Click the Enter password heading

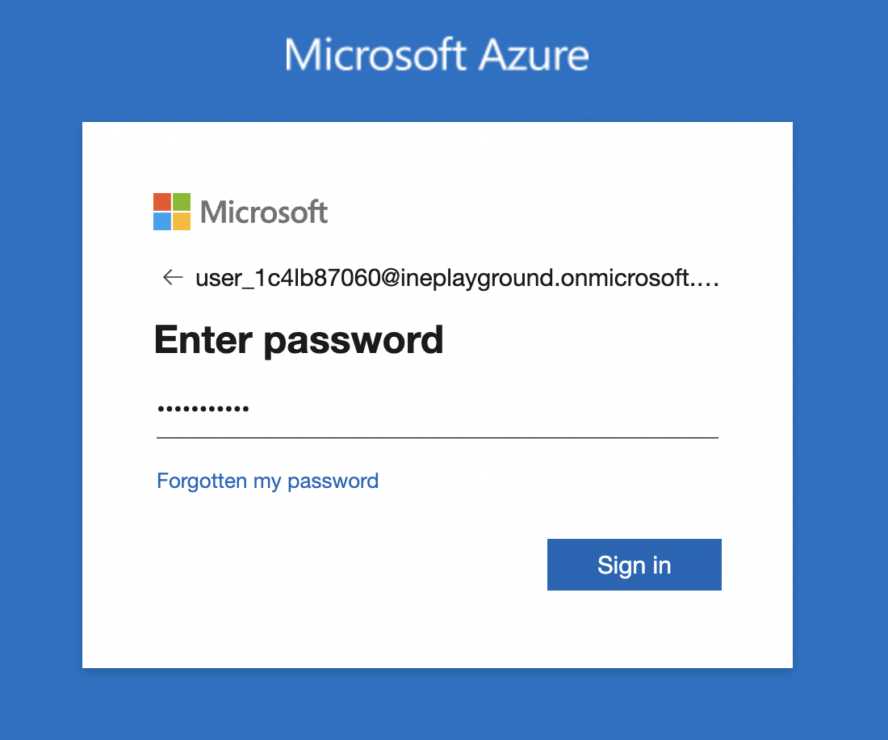[299, 340]
